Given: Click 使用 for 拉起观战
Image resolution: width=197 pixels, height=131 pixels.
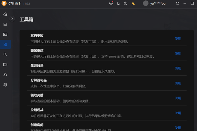Looking at the screenshot, I should coord(178,113).
